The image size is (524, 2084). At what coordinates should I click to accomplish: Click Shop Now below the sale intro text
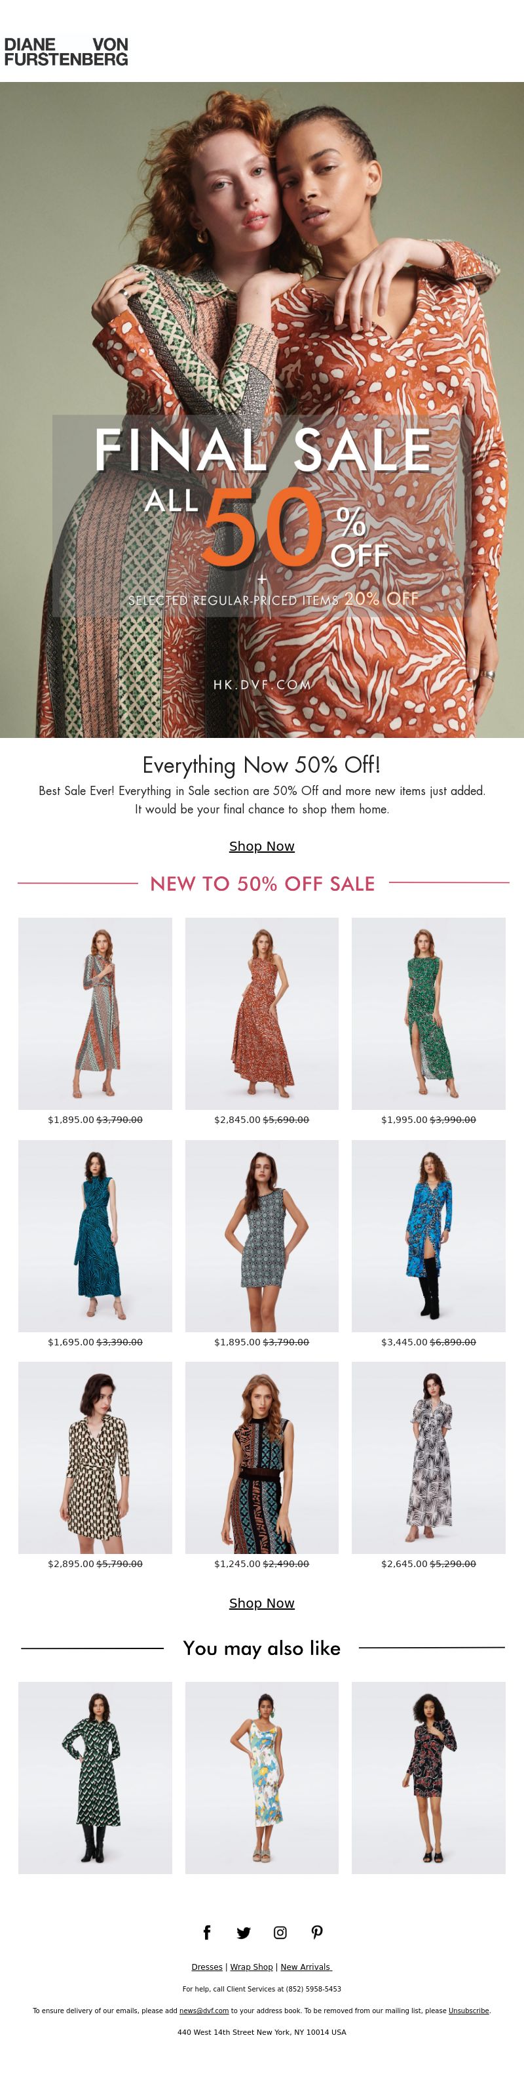pyautogui.click(x=261, y=846)
